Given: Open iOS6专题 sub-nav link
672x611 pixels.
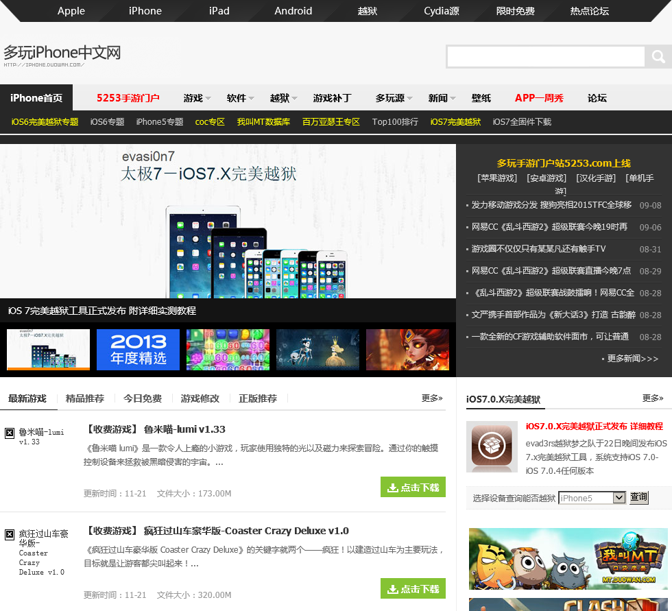Looking at the screenshot, I should [x=107, y=121].
